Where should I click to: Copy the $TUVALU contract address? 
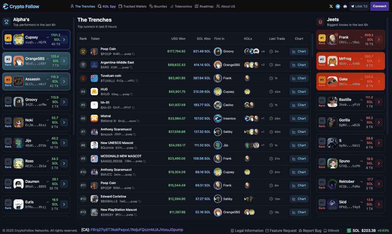pos(137,81)
